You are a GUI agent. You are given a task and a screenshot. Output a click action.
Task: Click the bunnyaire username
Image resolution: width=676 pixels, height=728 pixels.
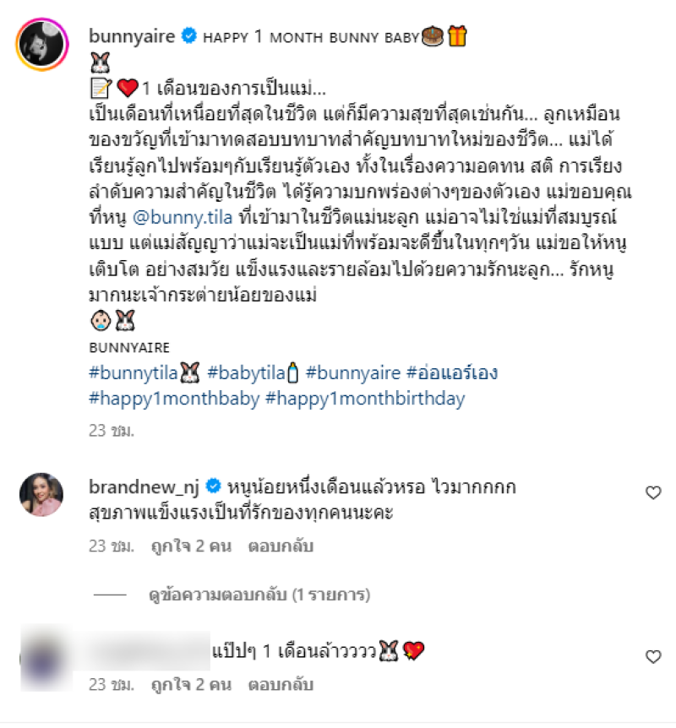(132, 36)
